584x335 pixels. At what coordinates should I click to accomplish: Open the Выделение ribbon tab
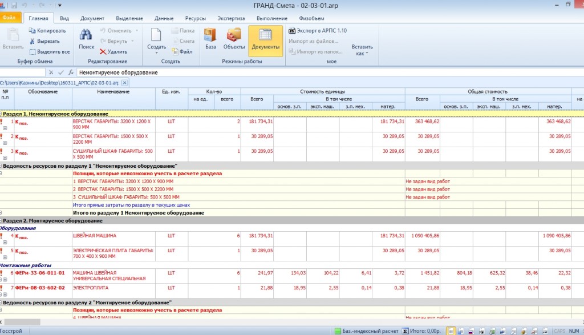[129, 18]
